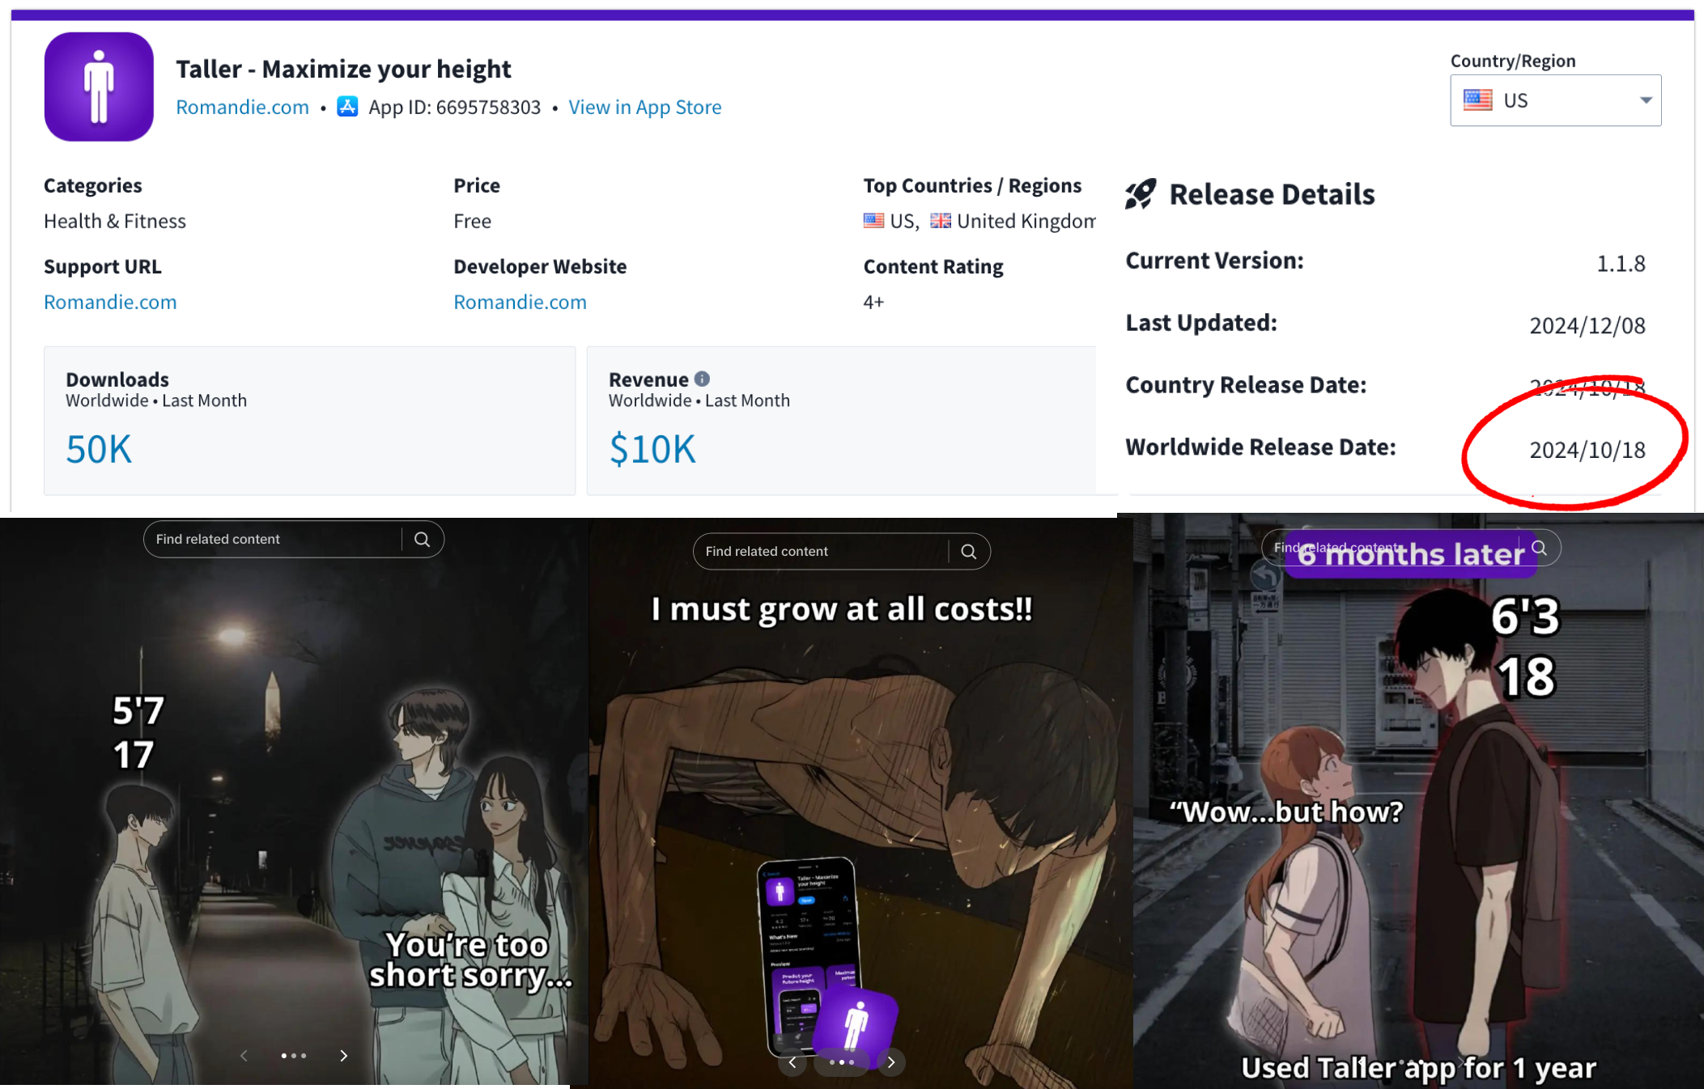This screenshot has width=1704, height=1089.
Task: Click search magnifier in the left image
Action: point(422,540)
